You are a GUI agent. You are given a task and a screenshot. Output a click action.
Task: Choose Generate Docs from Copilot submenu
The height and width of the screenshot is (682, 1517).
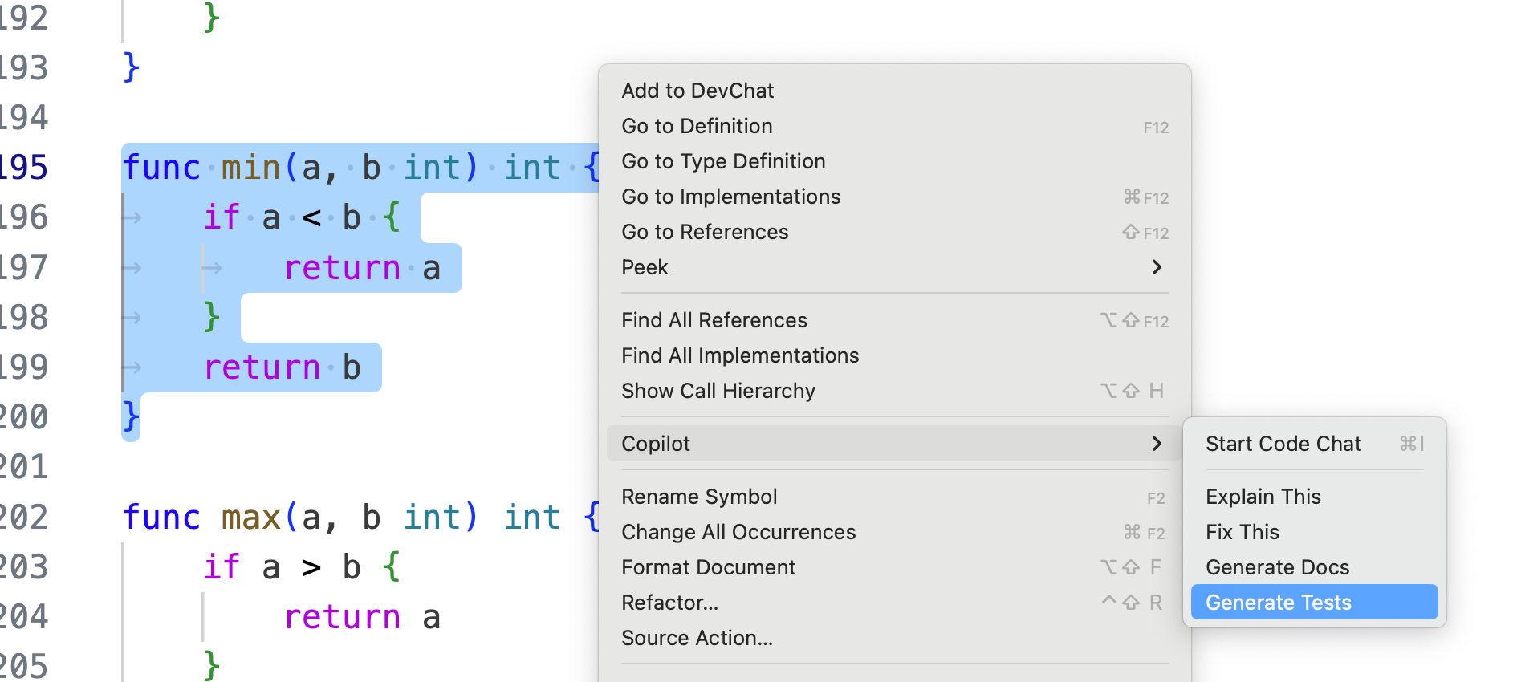1277,567
